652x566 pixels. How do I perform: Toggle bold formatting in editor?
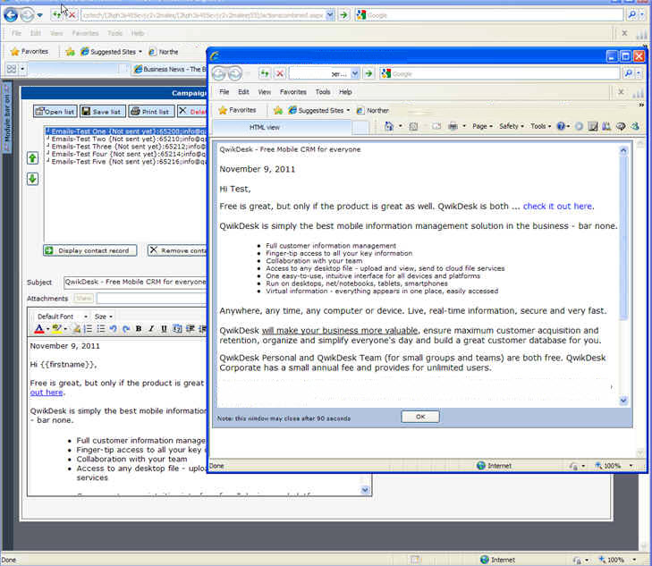(139, 329)
